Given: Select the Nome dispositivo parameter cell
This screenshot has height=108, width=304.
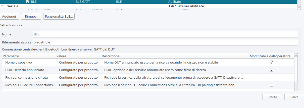Looking at the screenshot, I should point(29,62).
